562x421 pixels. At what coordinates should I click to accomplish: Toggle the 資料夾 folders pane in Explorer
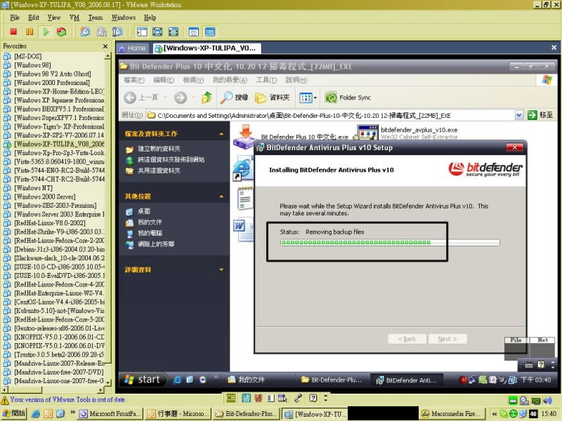pyautogui.click(x=272, y=98)
